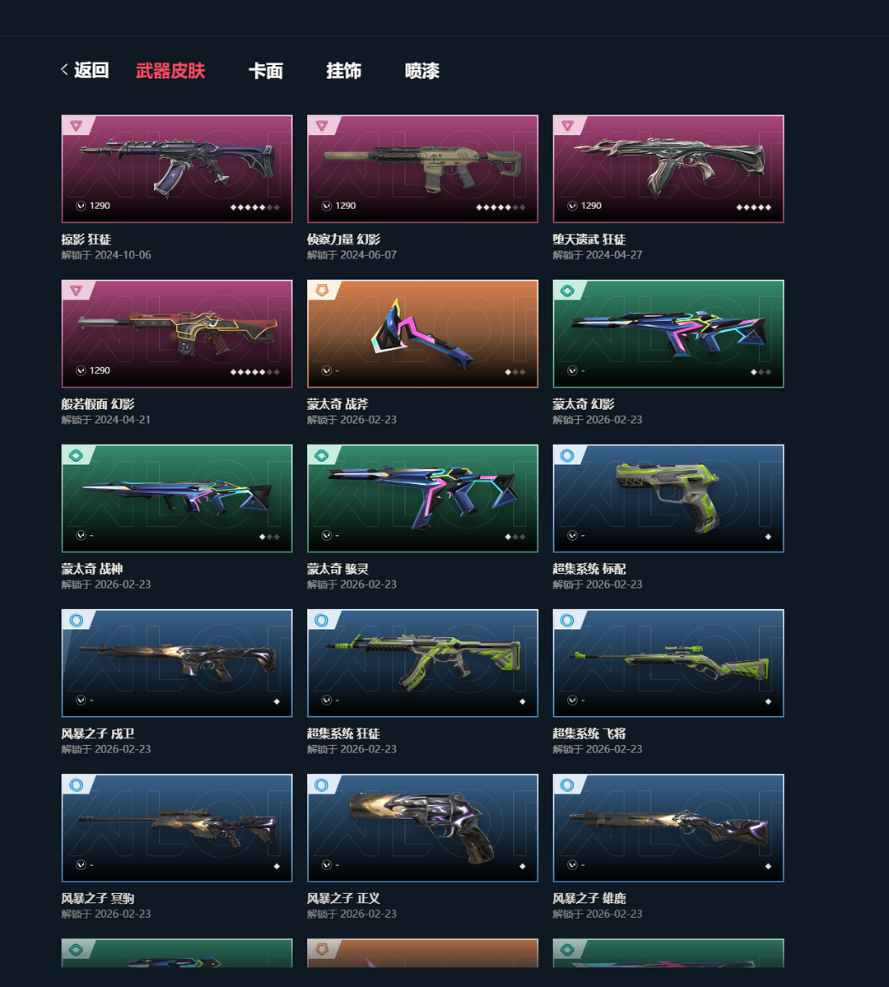The image size is (889, 987).
Task: Click the tier icon on 掠影 狂徒 card
Action: [x=77, y=126]
